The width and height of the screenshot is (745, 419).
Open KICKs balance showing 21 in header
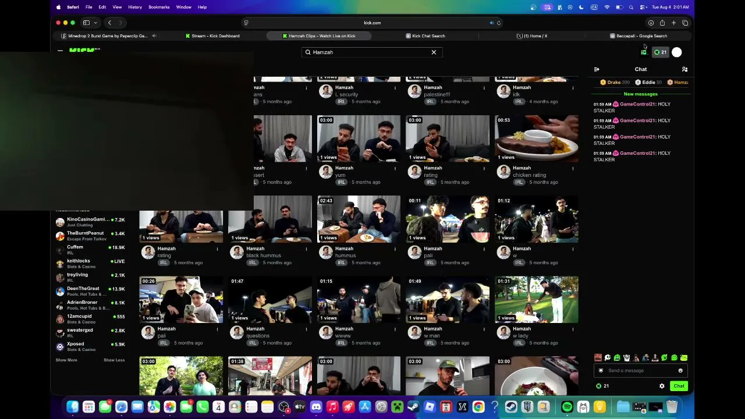660,52
